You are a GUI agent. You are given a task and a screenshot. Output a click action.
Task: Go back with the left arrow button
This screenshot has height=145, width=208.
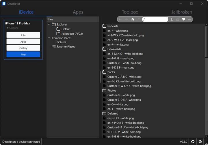point(120,19)
